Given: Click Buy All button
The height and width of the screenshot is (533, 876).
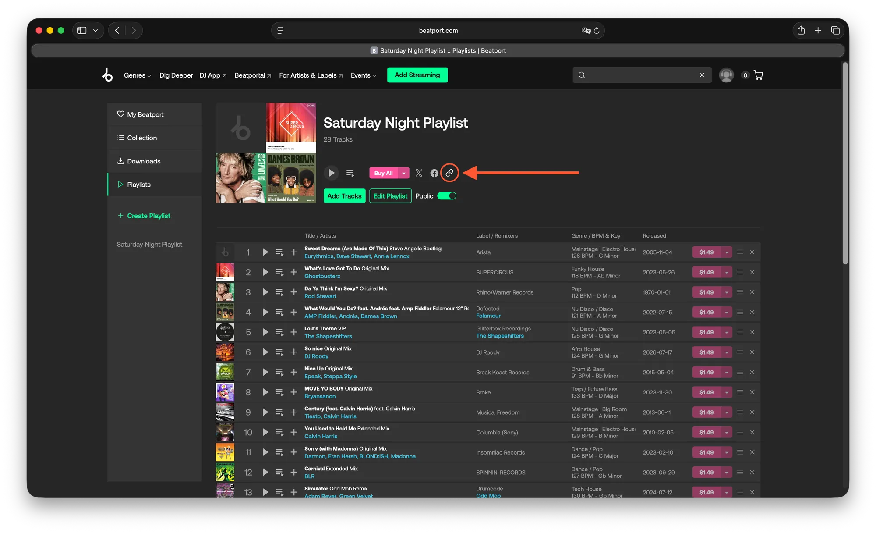Looking at the screenshot, I should (x=384, y=173).
